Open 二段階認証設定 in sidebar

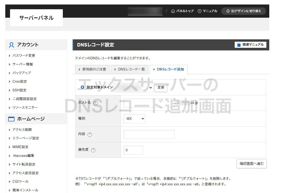click(x=25, y=99)
